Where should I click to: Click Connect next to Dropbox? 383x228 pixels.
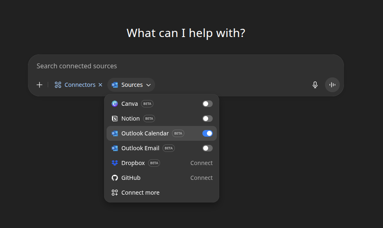coord(201,163)
